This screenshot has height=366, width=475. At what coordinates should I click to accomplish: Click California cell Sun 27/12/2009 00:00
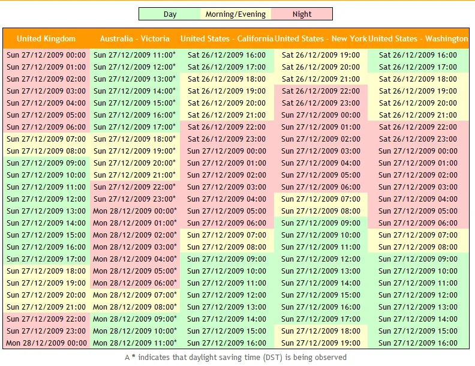click(x=227, y=151)
